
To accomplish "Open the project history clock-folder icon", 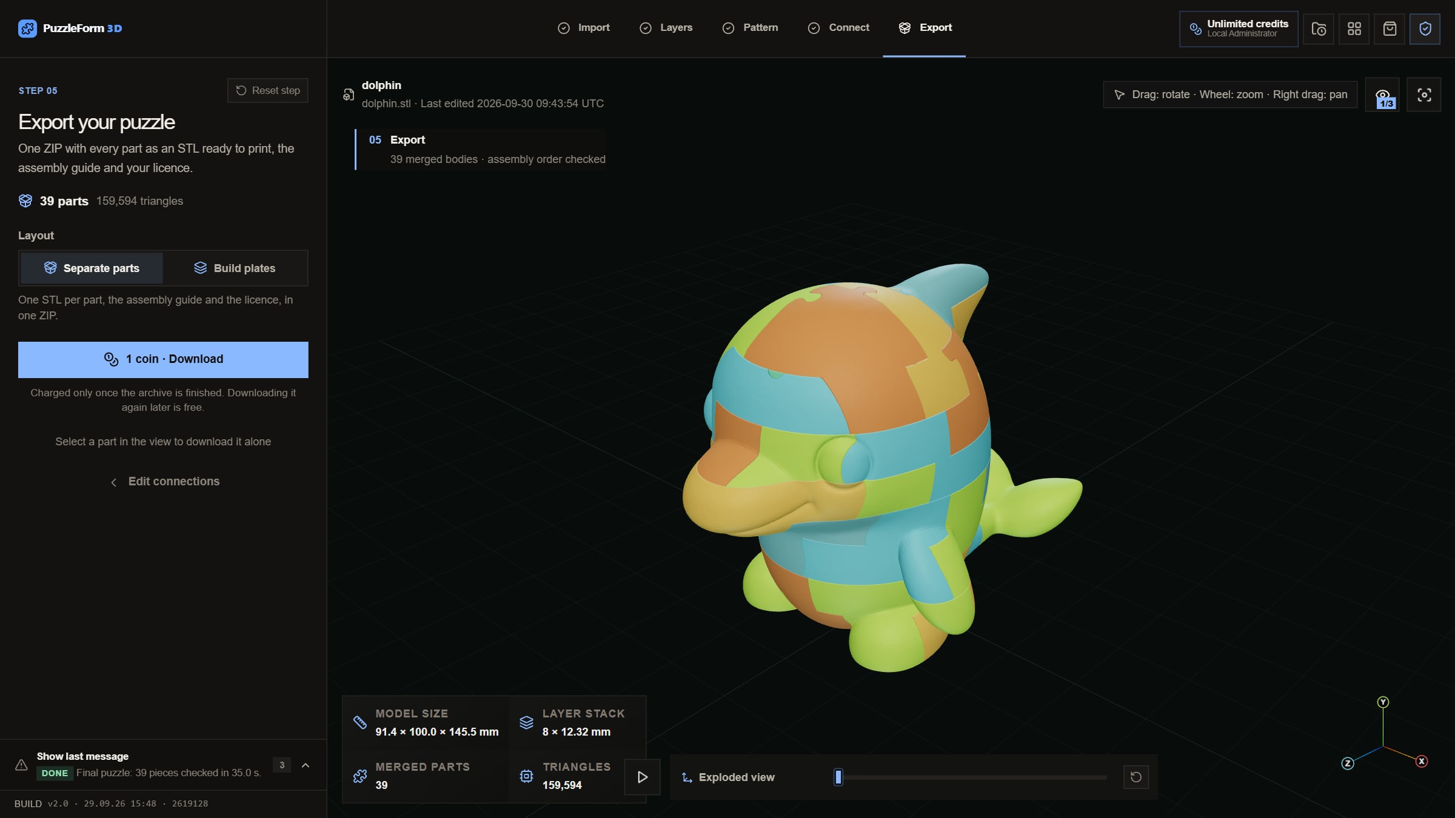I will click(1319, 28).
